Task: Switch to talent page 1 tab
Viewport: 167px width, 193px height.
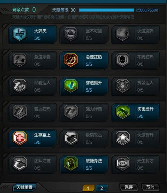Action: click(88, 188)
